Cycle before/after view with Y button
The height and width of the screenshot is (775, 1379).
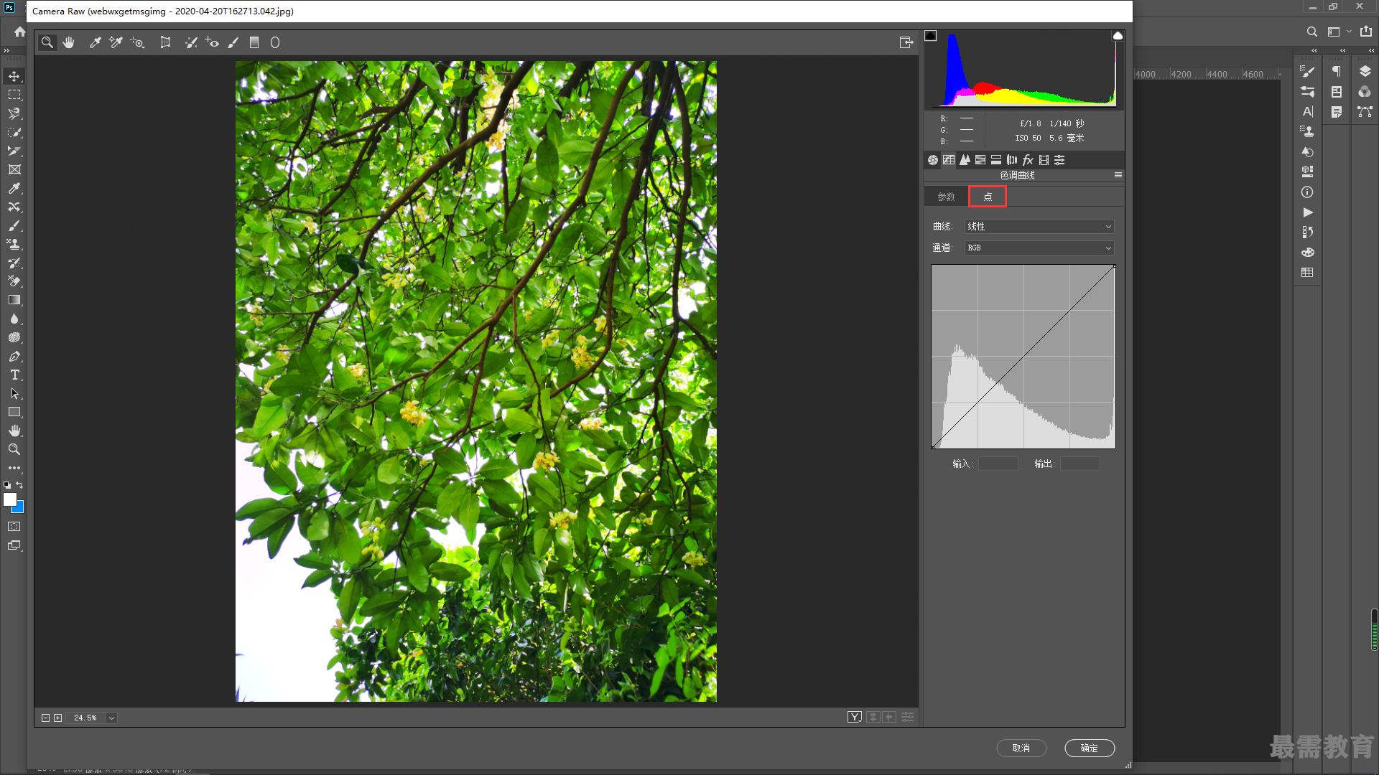855,717
